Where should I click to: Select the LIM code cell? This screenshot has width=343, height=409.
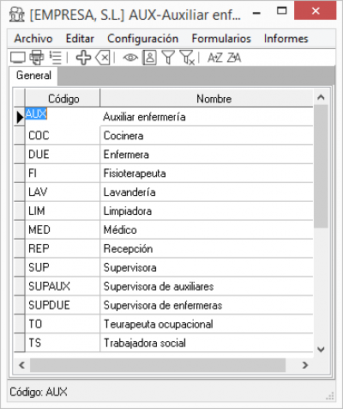pyautogui.click(x=63, y=211)
